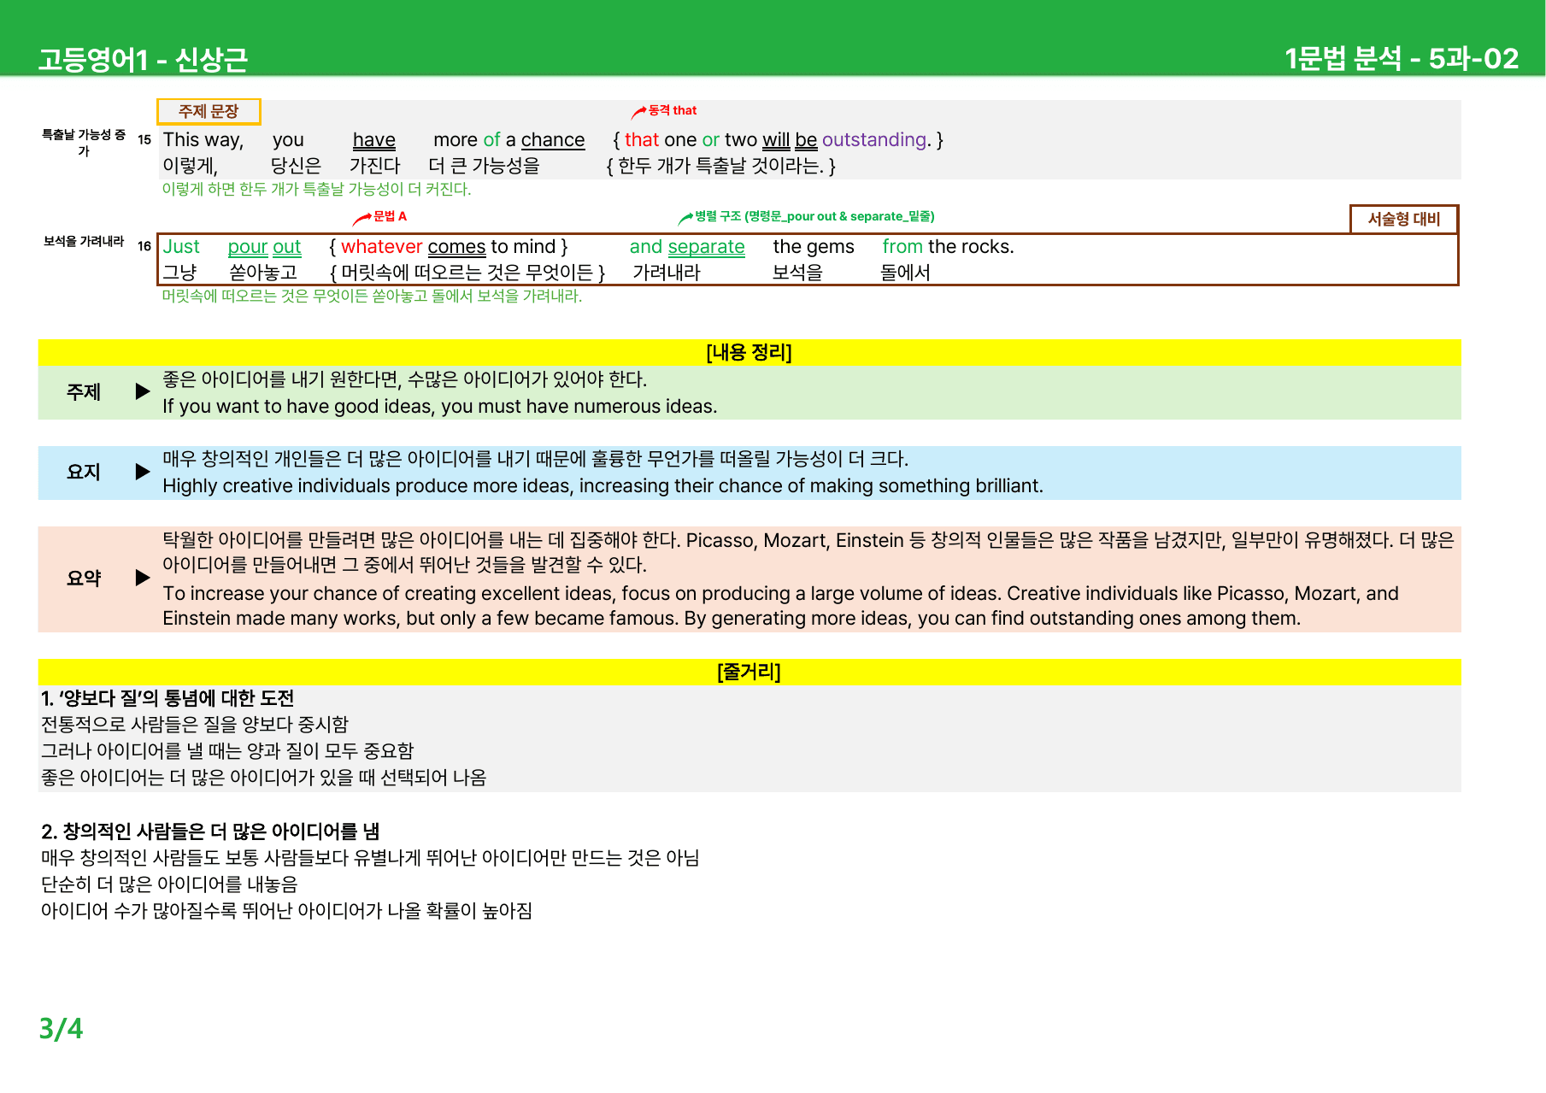Click the line 단순히 더 많은 아이디어를 내놓음
This screenshot has width=1546, height=1093.
(x=169, y=884)
